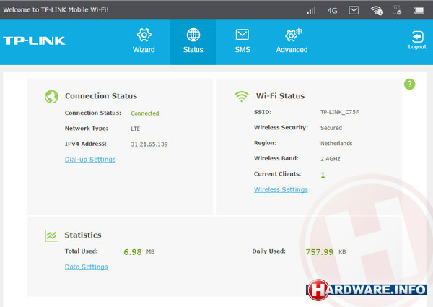Click the globe icon beside Connection Status
This screenshot has height=307, width=433.
click(51, 97)
